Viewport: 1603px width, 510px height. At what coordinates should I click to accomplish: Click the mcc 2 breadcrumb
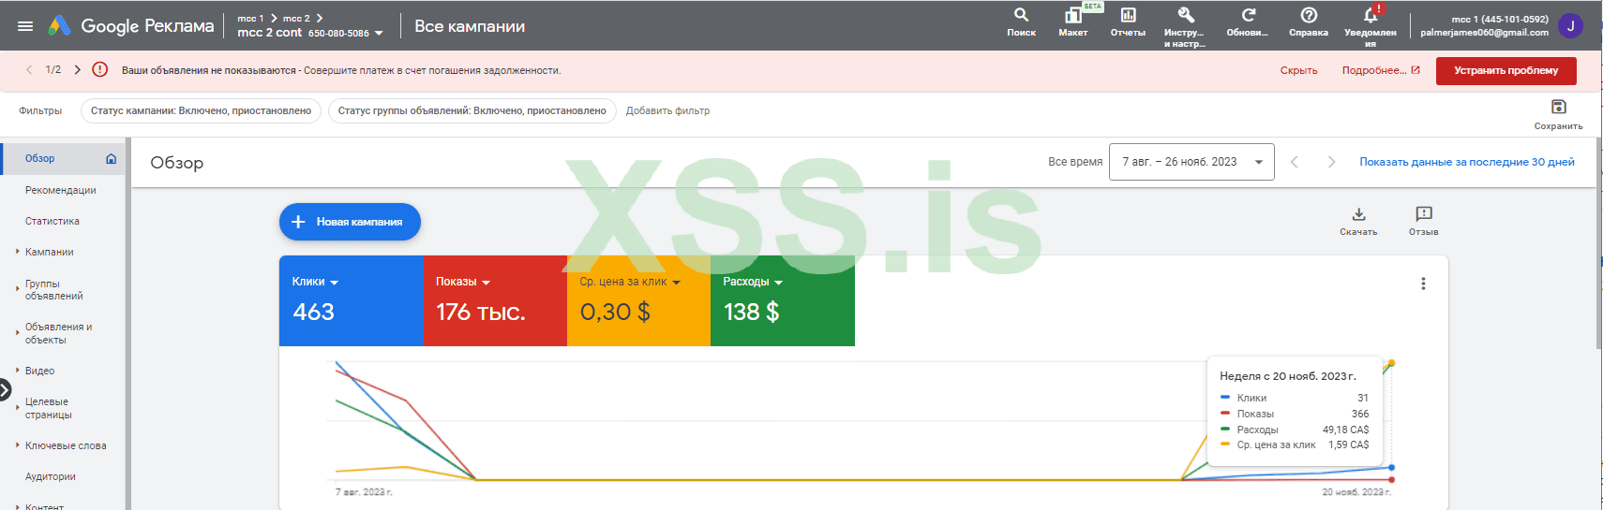point(296,18)
